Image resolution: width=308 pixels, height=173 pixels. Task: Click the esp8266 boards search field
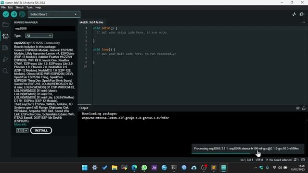pos(45,28)
